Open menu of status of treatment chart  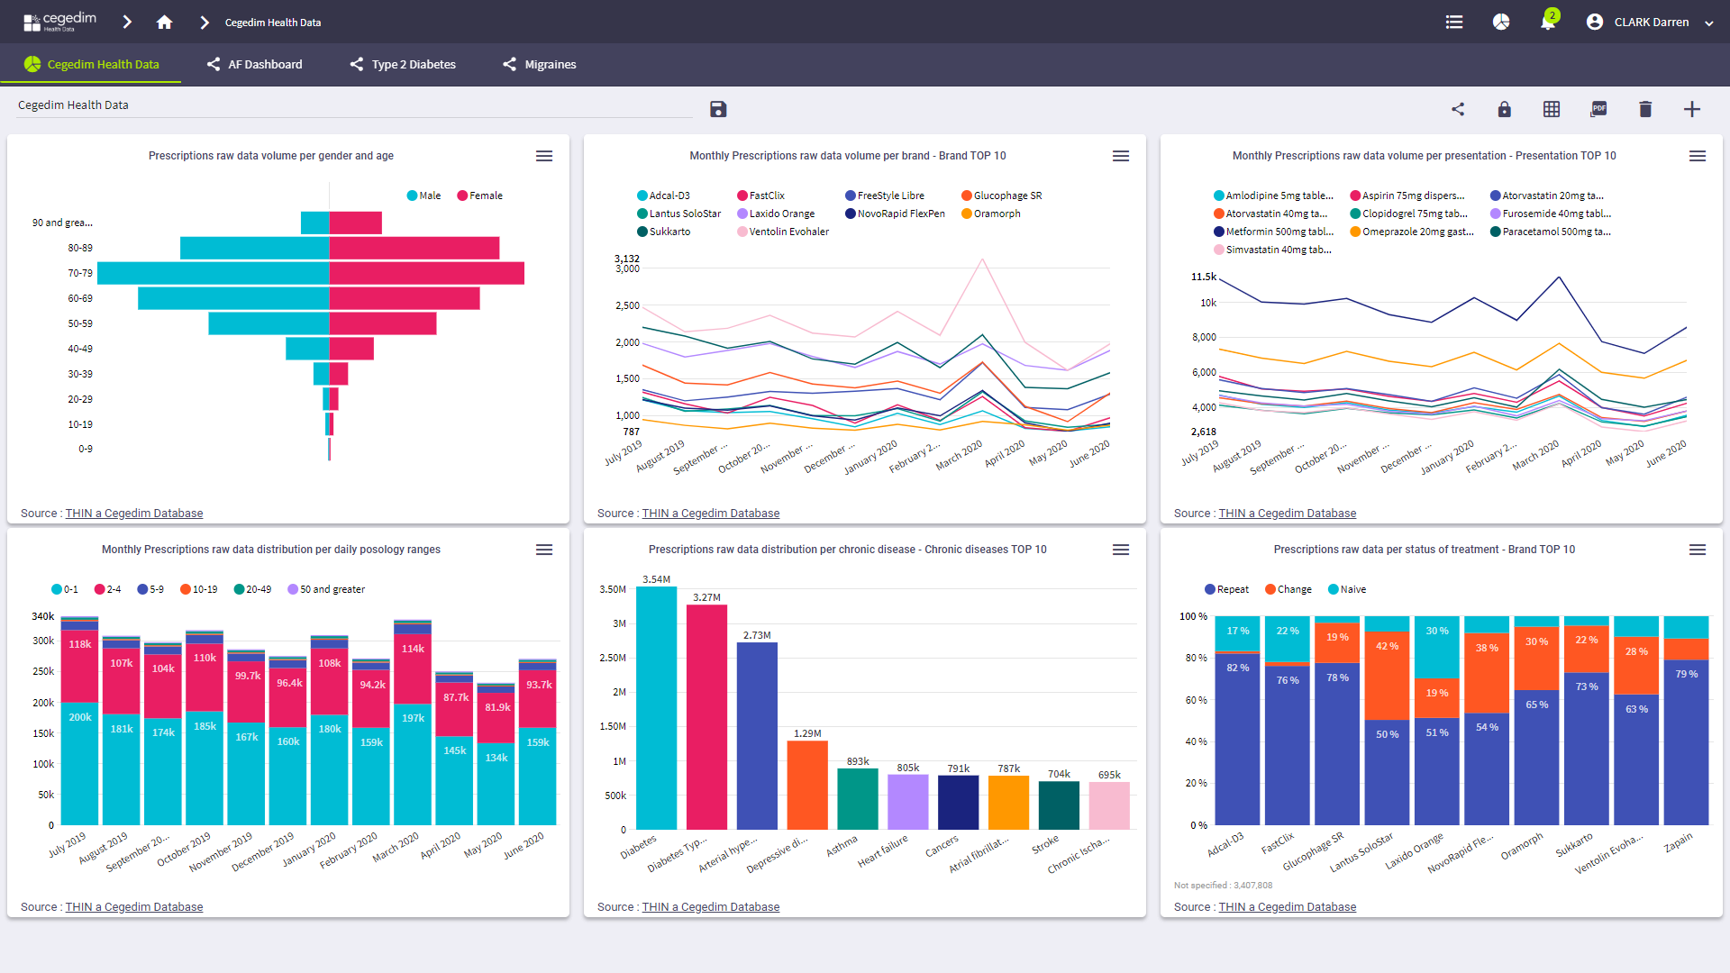pyautogui.click(x=1698, y=550)
